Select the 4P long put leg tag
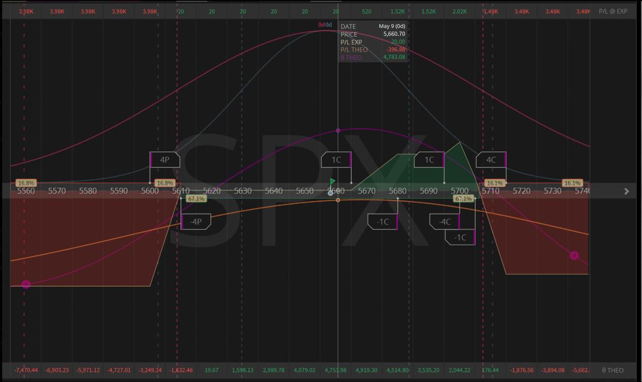This screenshot has width=642, height=382. coord(165,160)
